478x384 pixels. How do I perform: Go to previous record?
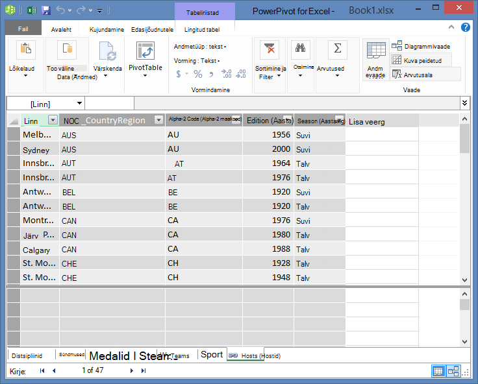tap(54, 370)
